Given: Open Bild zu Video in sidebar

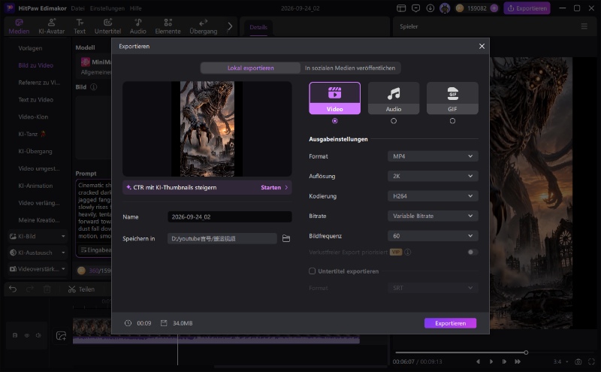Looking at the screenshot, I should tap(35, 65).
